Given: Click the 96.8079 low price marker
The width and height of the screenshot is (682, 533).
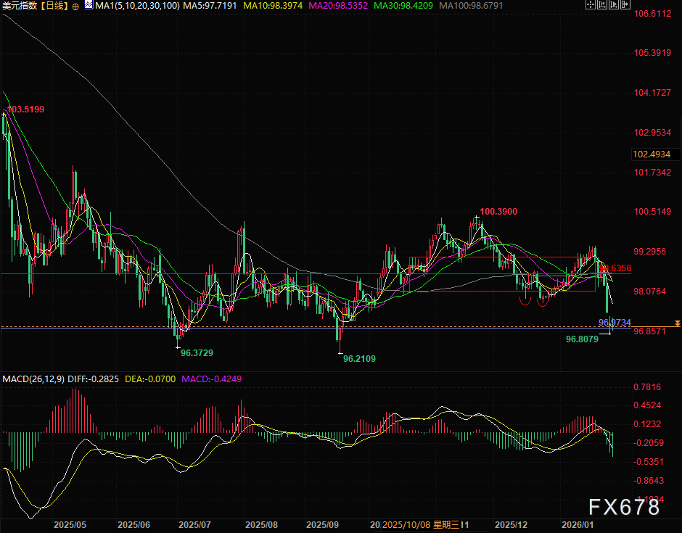Looking at the screenshot, I should point(581,339).
